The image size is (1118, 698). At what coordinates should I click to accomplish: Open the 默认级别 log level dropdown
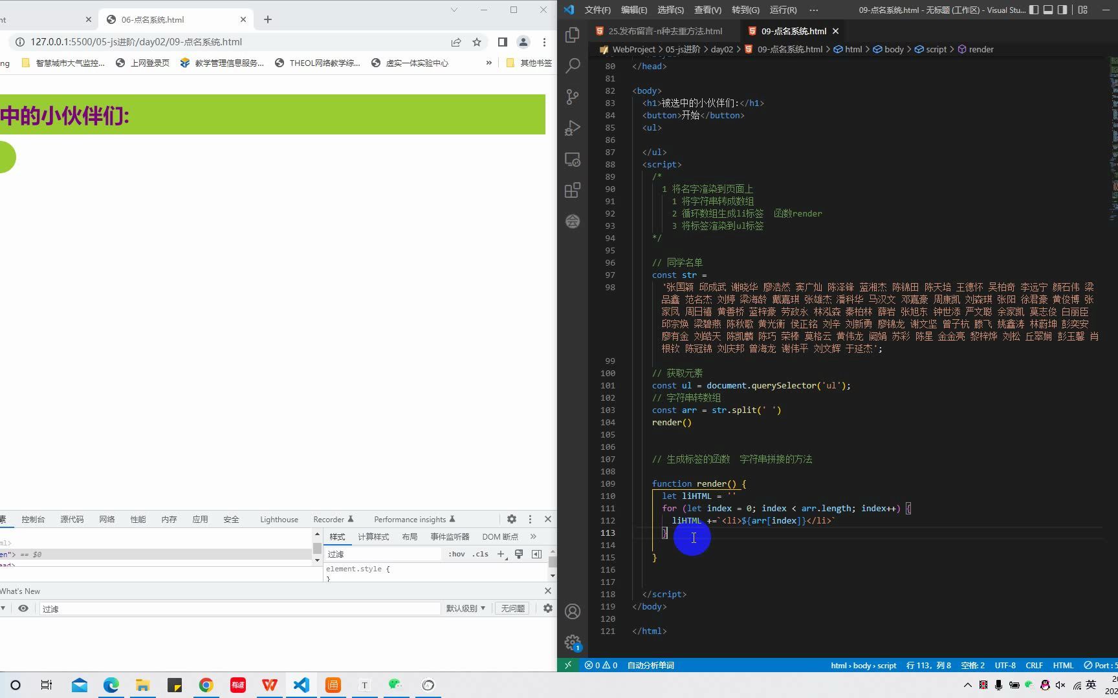pyautogui.click(x=465, y=608)
